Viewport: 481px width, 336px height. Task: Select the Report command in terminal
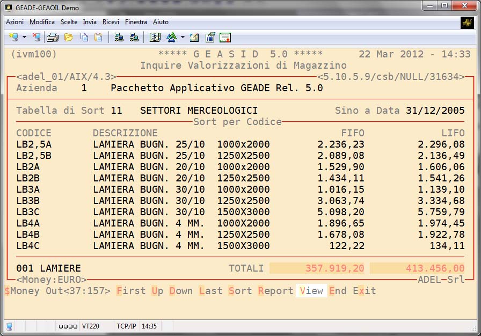275,291
